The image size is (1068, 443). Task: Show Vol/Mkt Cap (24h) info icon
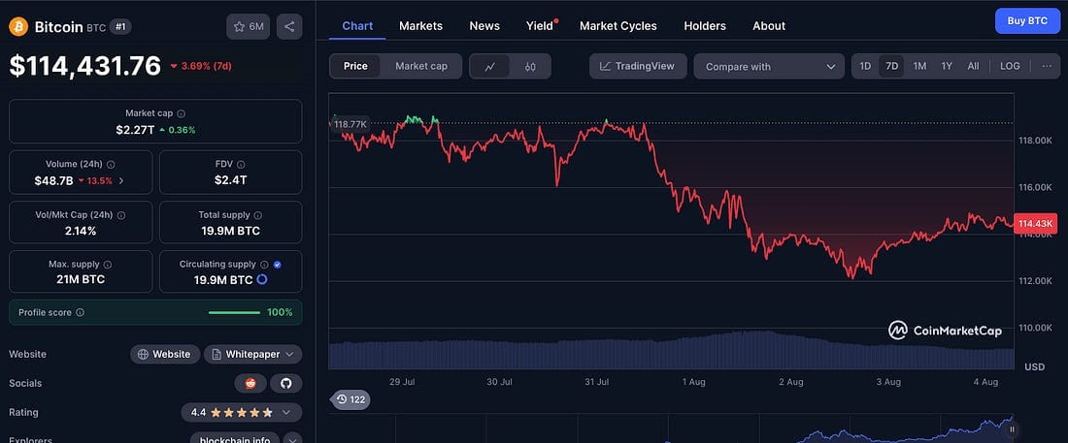pos(121,214)
